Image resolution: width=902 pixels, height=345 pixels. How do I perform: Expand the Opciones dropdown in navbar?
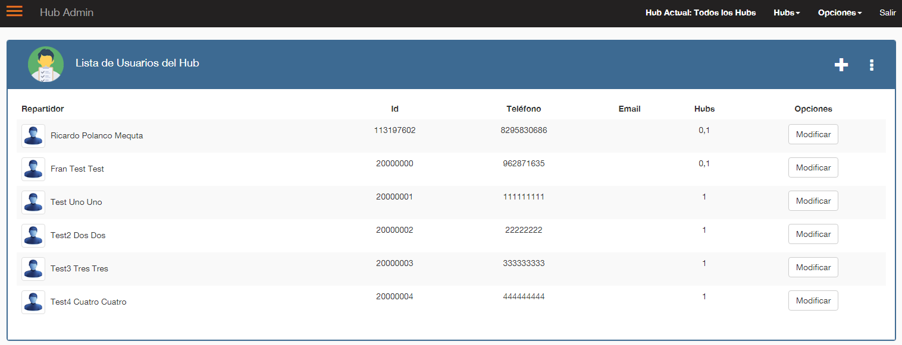coord(840,12)
